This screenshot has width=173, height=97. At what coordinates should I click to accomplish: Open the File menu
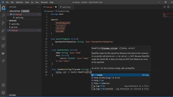click(x=7, y=2)
